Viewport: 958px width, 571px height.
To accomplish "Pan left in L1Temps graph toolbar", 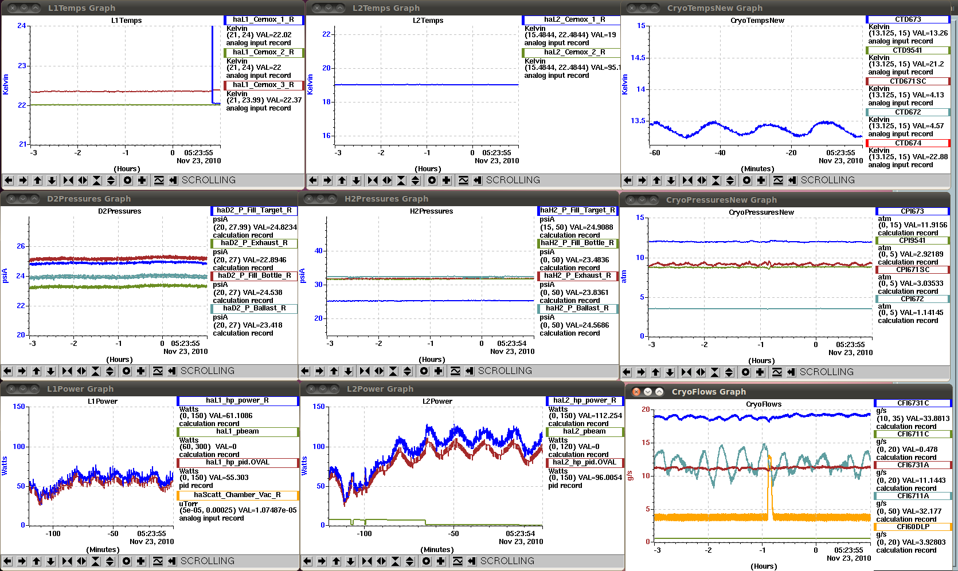I will [9, 180].
